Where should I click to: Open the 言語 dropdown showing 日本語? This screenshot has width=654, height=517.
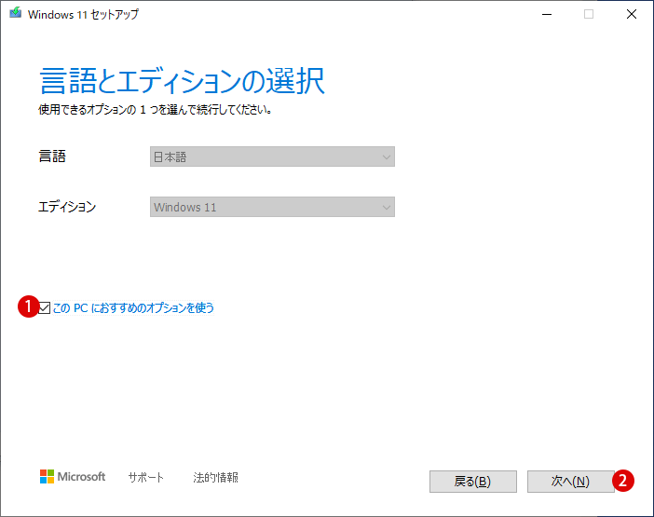(272, 156)
